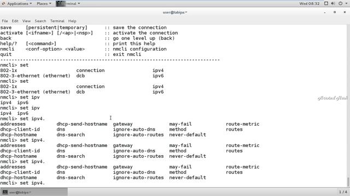Open the Places menu in top panel
The image size is (350, 196).
coord(44,4)
